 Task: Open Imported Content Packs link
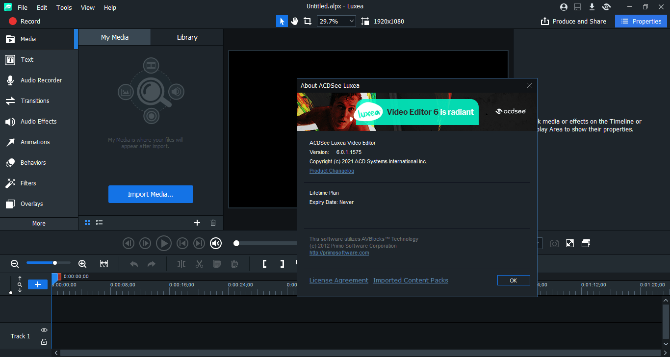[x=411, y=280]
